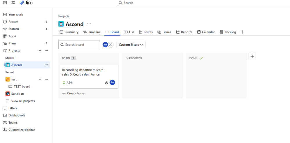This screenshot has width=290, height=143.
Task: Collapse the sidebar with the top-left panel icon
Action: tap(5, 3)
